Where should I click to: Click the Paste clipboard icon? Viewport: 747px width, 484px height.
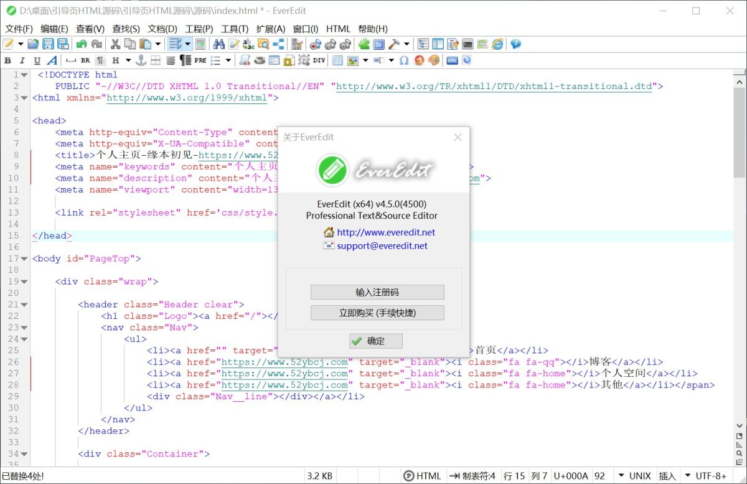146,44
